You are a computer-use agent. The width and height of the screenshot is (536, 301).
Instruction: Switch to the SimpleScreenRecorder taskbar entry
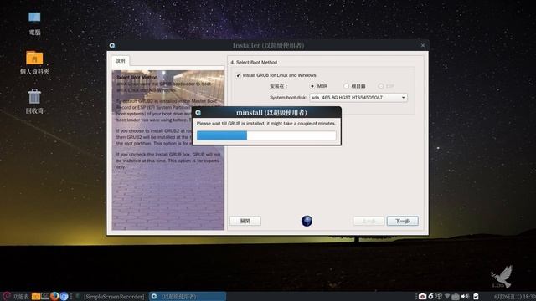tap(111, 296)
